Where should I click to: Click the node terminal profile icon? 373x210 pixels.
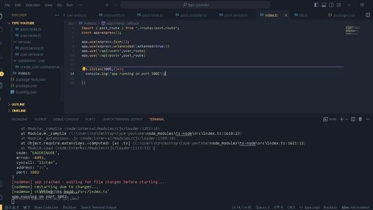tap(325, 119)
